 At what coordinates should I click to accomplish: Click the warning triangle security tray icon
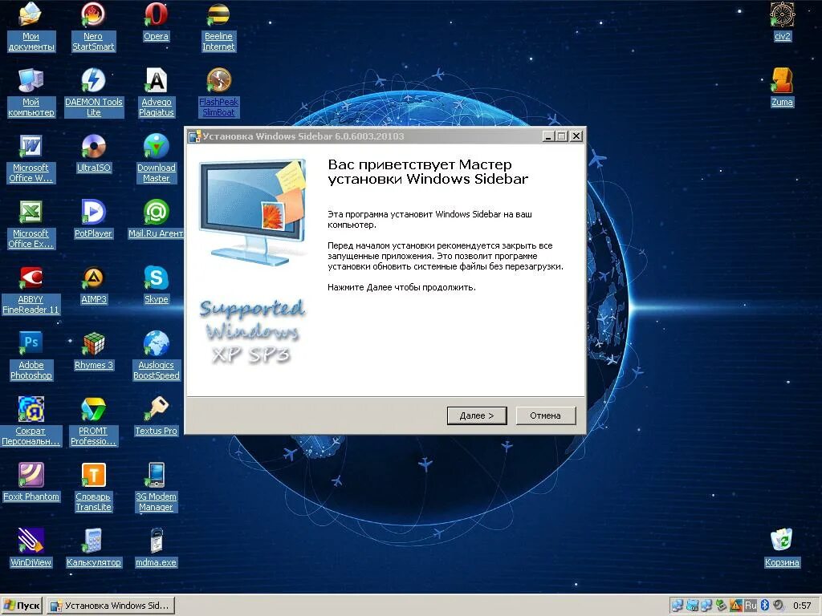736,606
